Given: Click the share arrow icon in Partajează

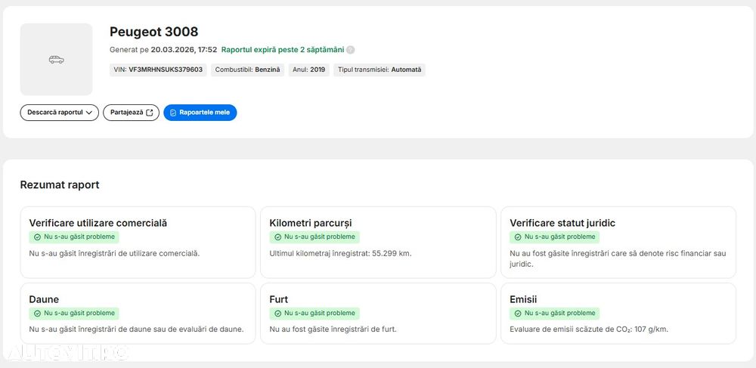Looking at the screenshot, I should click(150, 113).
